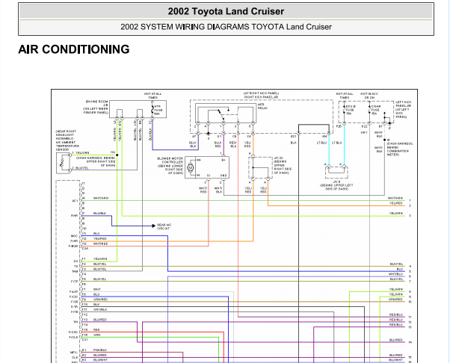This screenshot has width=450, height=363.
Task: Click the "REAR A/C CIRCUIT" label
Action: [164, 226]
